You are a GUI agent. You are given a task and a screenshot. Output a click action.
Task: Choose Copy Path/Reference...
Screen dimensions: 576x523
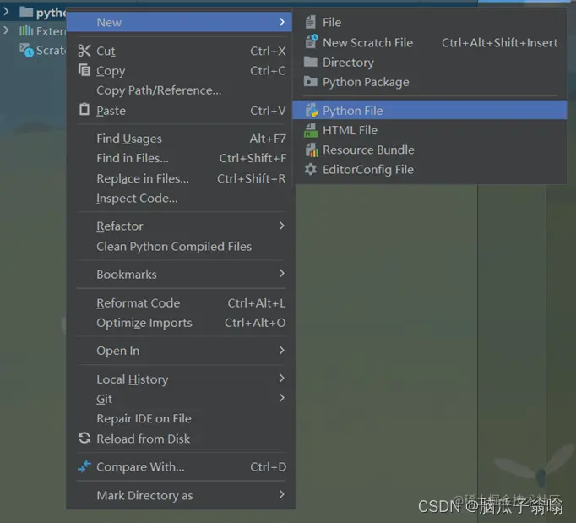click(x=181, y=90)
